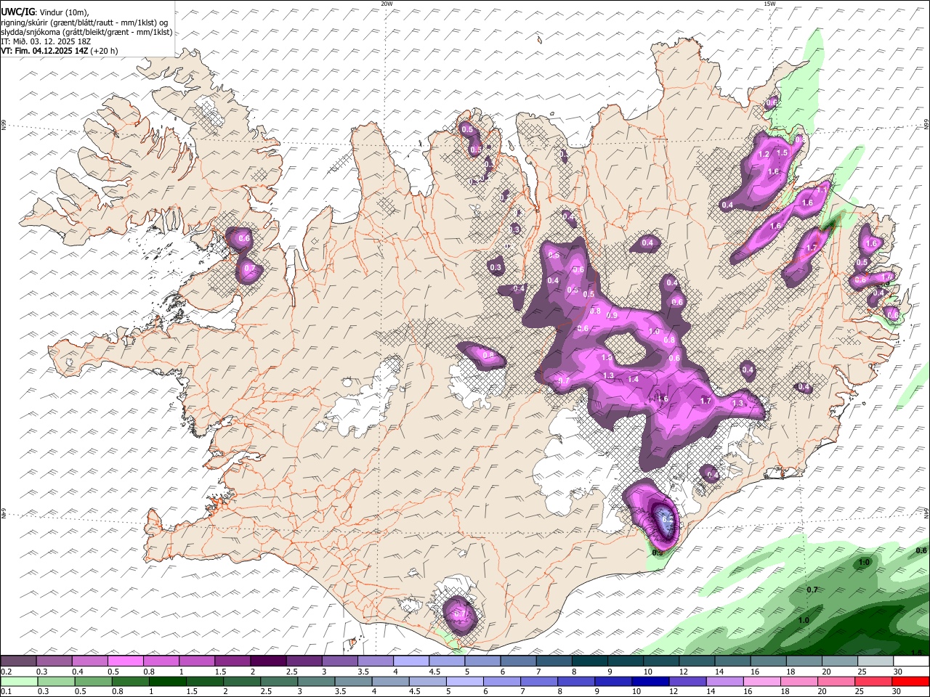The image size is (930, 697).
Task: Select the upper teal swatch between 8 and 9
Action: 589,661
